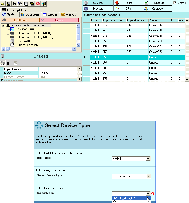Click the Add Device button

[20, 20]
